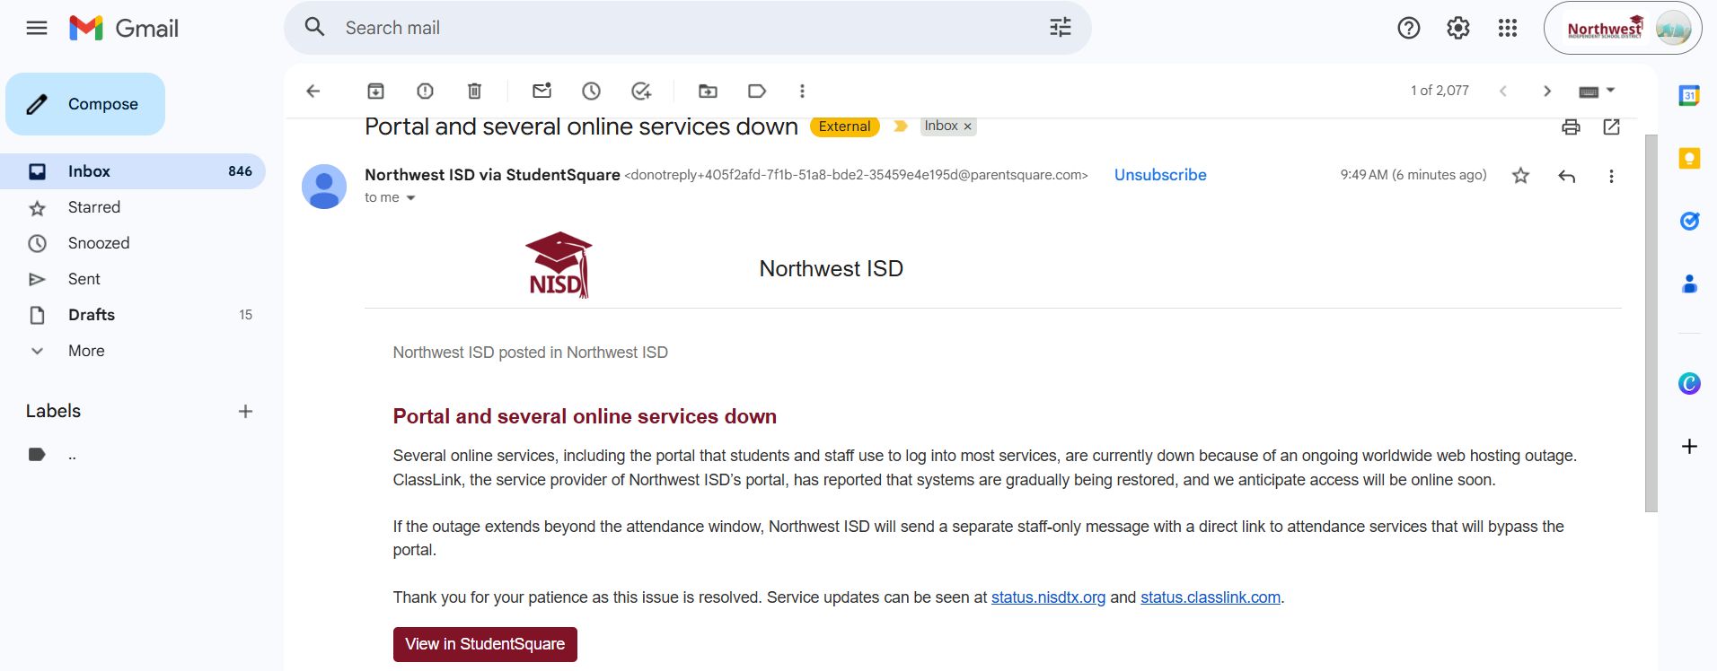
Task: Delete this email with the trash icon
Action: point(474,91)
